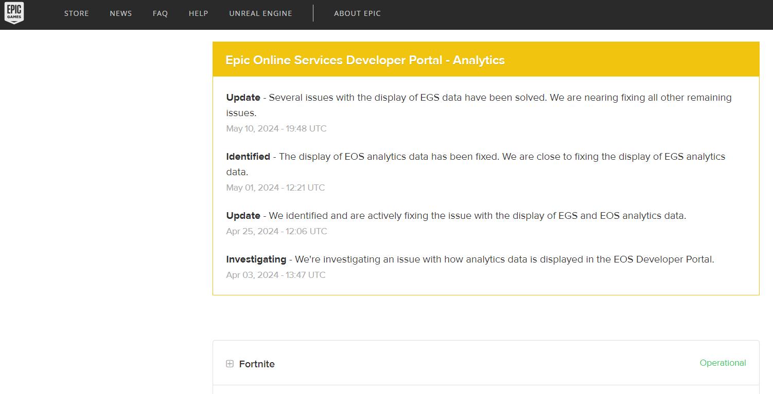Click the message about investigating analytics data display
The width and height of the screenshot is (773, 394).
tap(504, 259)
